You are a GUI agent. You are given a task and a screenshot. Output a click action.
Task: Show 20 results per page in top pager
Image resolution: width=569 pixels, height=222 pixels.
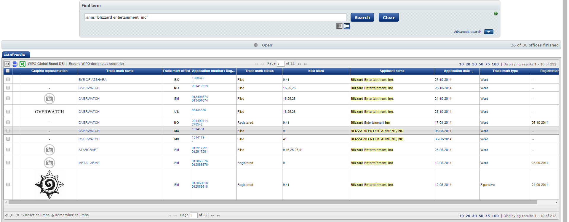pos(468,64)
